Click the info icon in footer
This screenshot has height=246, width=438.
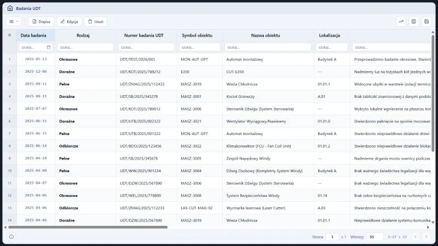(x=11, y=237)
